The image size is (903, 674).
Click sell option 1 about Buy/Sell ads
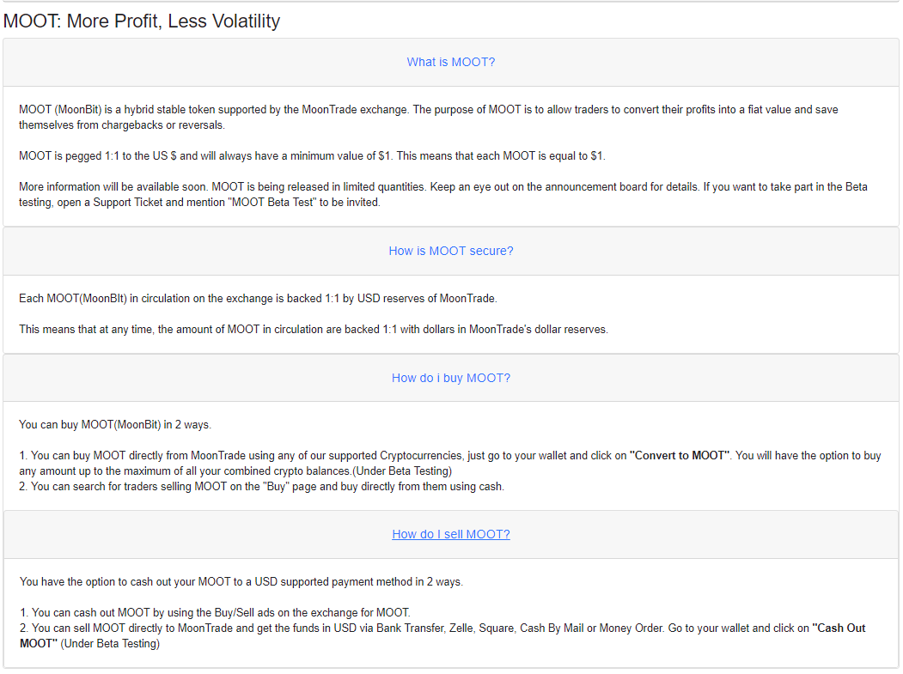coord(216,612)
